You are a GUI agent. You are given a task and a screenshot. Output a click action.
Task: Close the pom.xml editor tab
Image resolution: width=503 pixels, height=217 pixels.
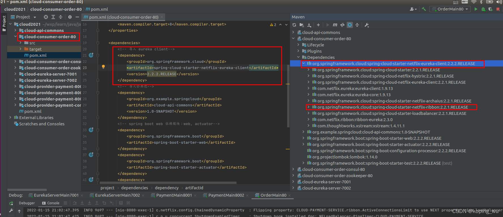[x=162, y=17]
